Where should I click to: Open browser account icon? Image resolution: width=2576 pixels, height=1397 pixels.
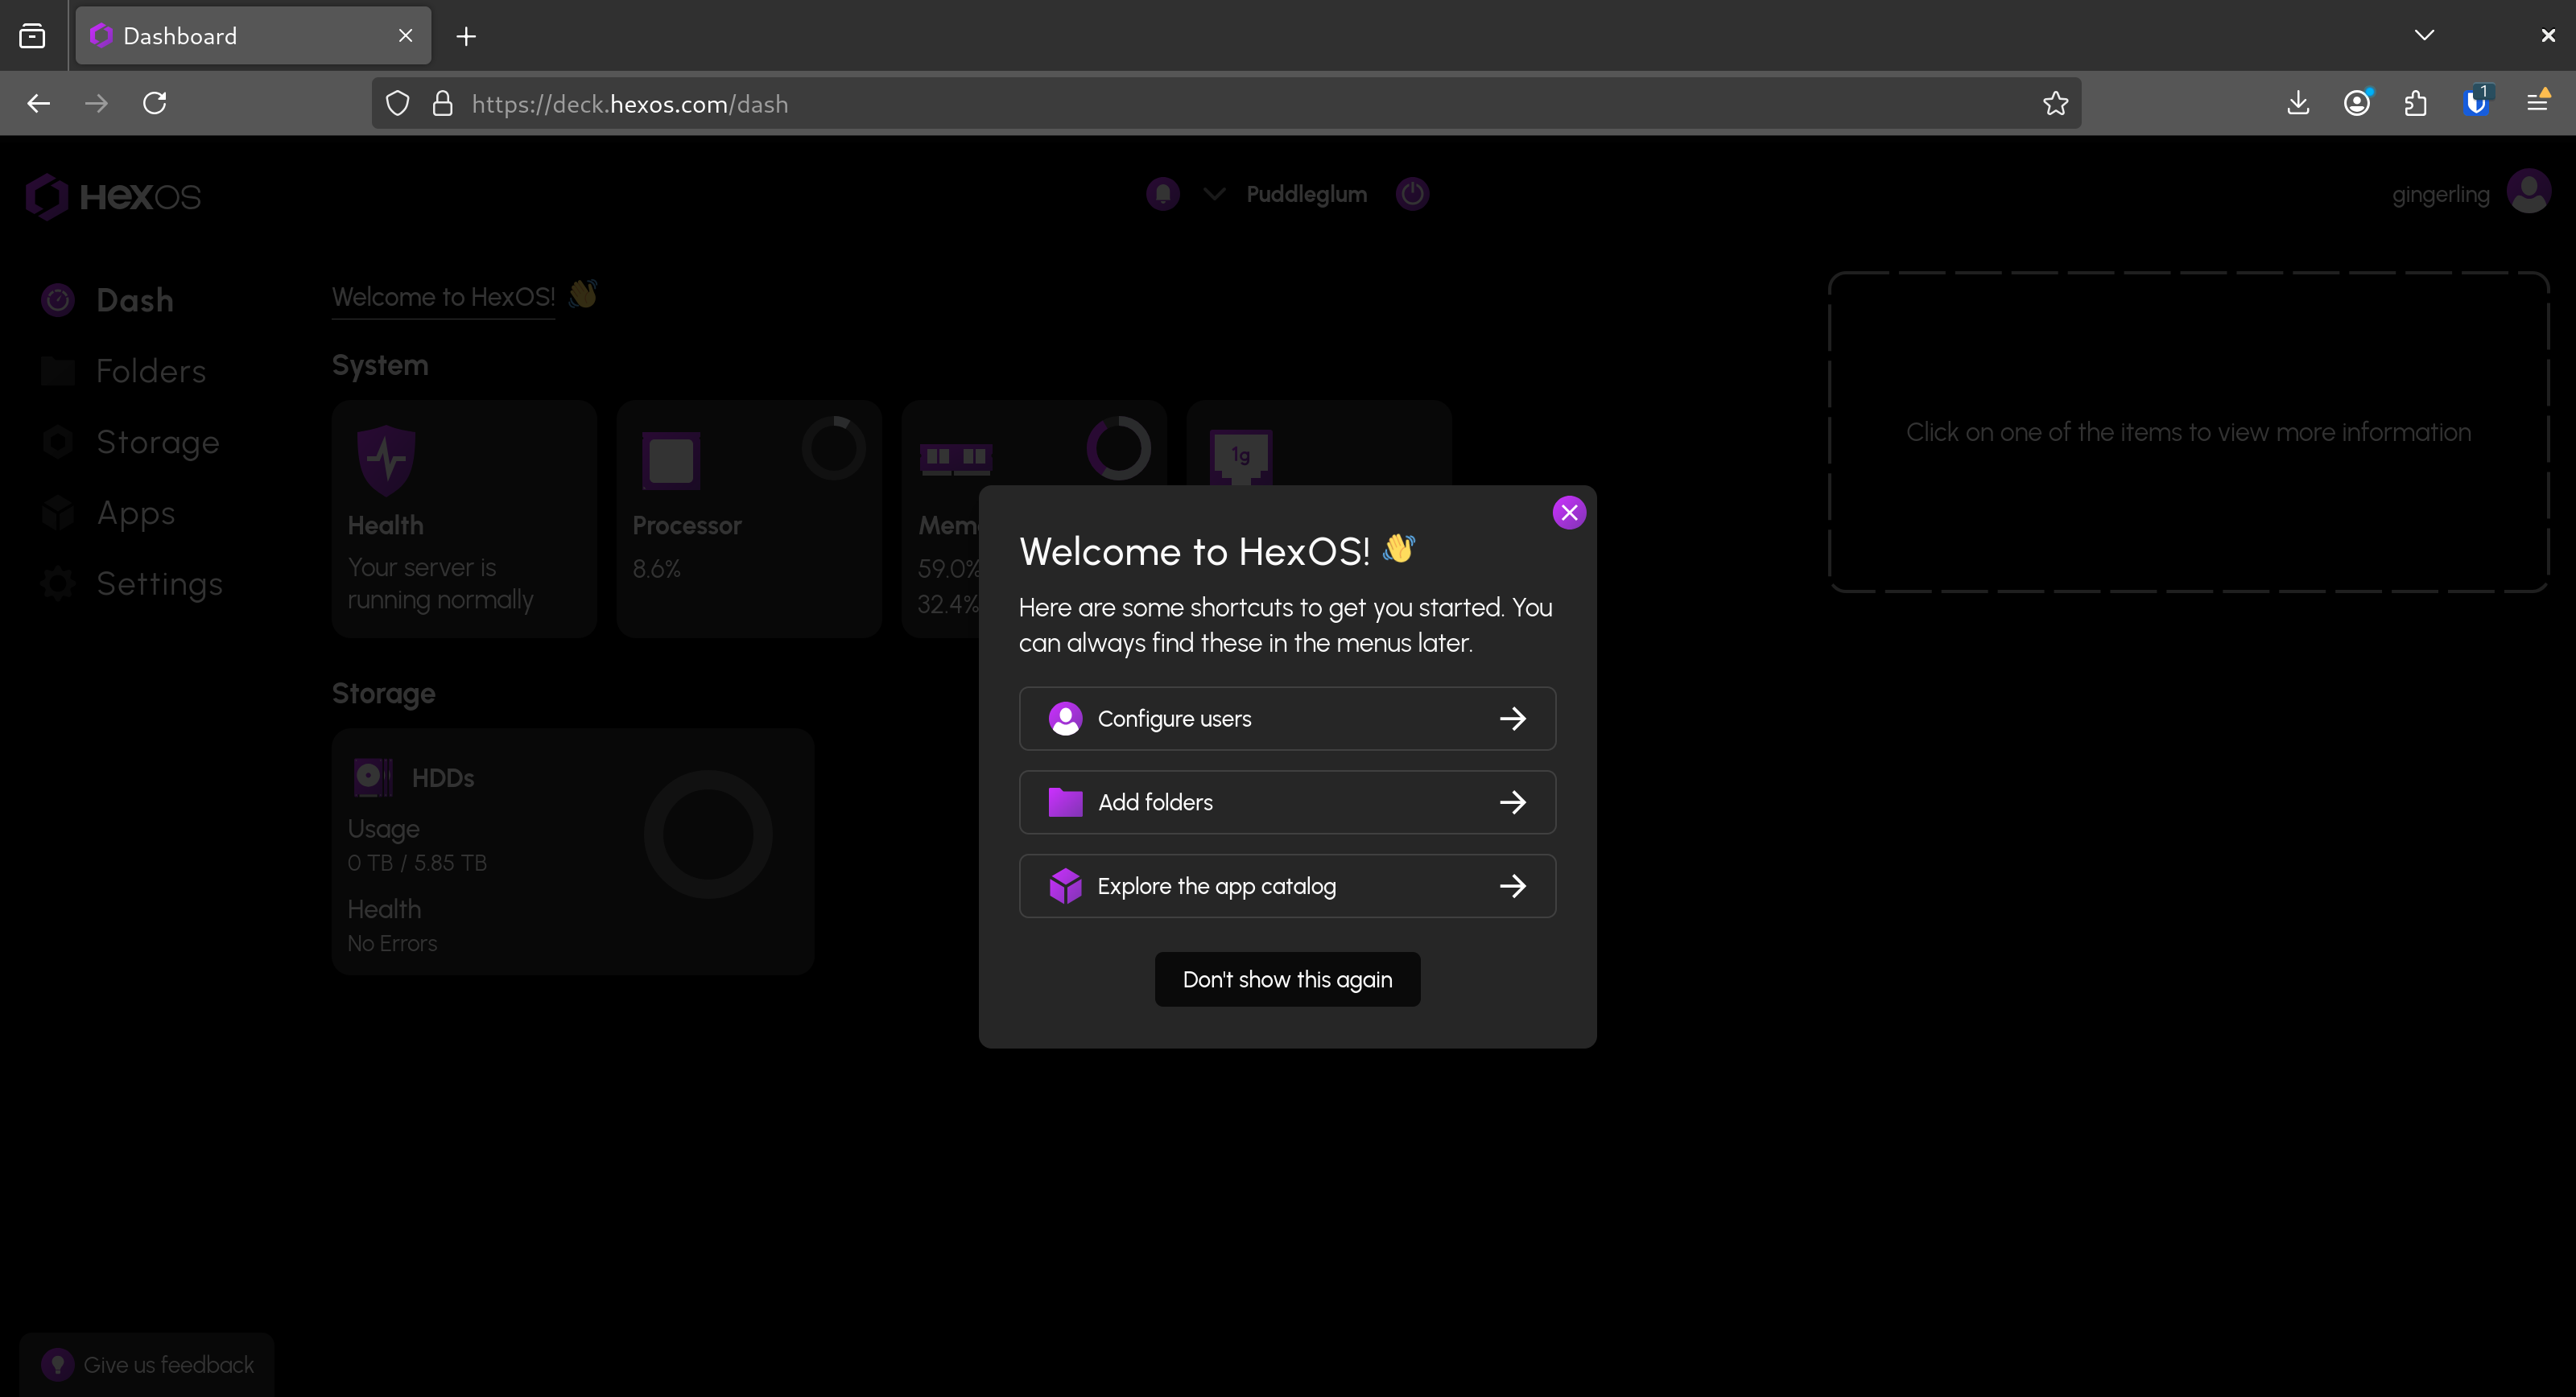click(x=2356, y=104)
